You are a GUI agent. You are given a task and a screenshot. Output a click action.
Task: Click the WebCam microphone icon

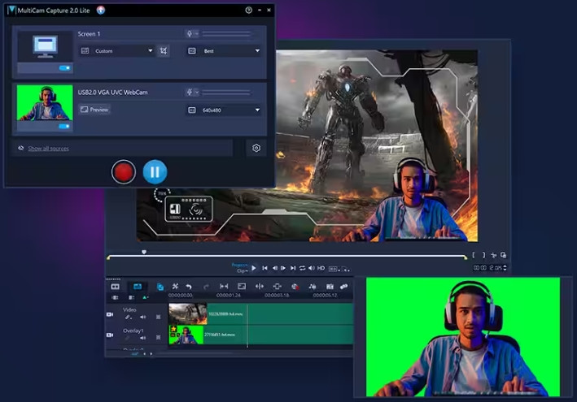coord(189,92)
